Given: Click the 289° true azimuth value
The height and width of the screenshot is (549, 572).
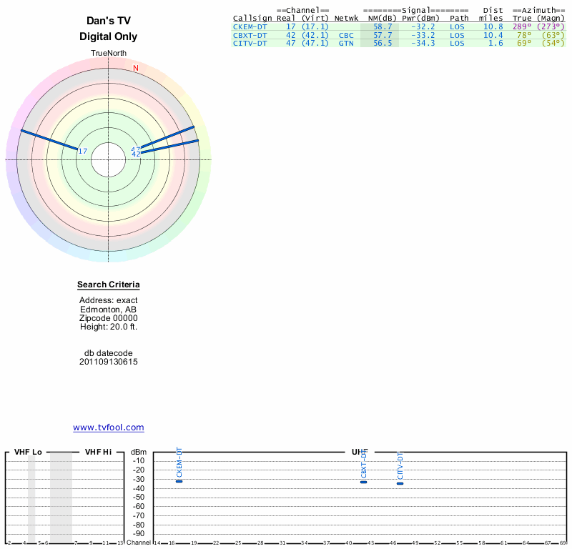Looking at the screenshot, I should (522, 26).
